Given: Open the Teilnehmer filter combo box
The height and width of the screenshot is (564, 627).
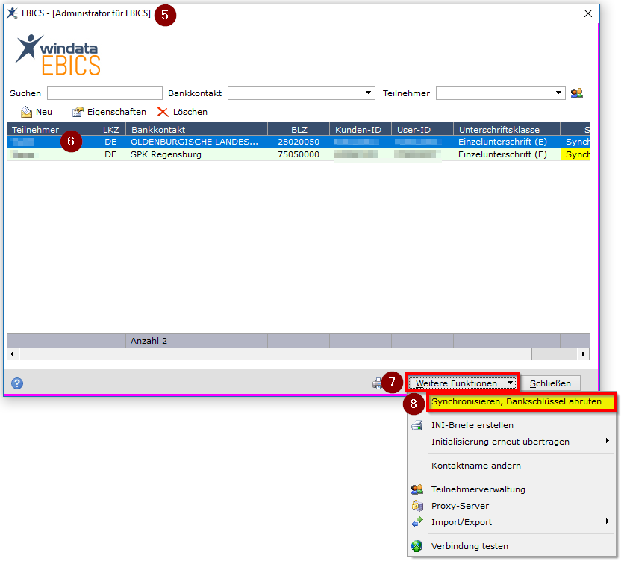Looking at the screenshot, I should click(x=501, y=93).
